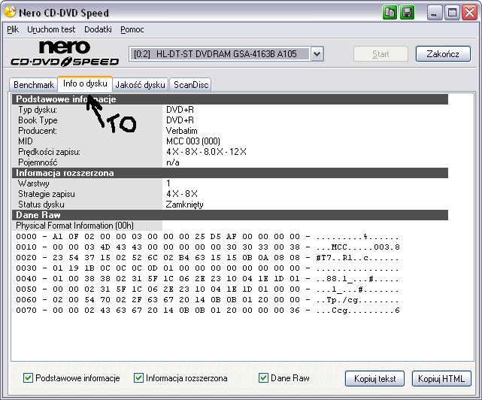Click the Book Type label
Viewport: 482px width, 400px height.
coord(38,120)
